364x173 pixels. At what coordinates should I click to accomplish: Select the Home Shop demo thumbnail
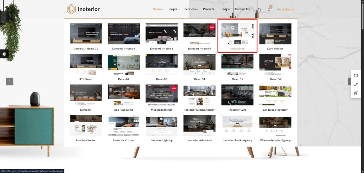click(x=237, y=34)
